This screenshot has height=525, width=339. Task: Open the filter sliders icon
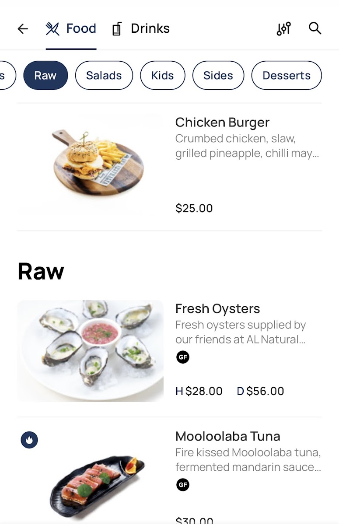(x=283, y=29)
